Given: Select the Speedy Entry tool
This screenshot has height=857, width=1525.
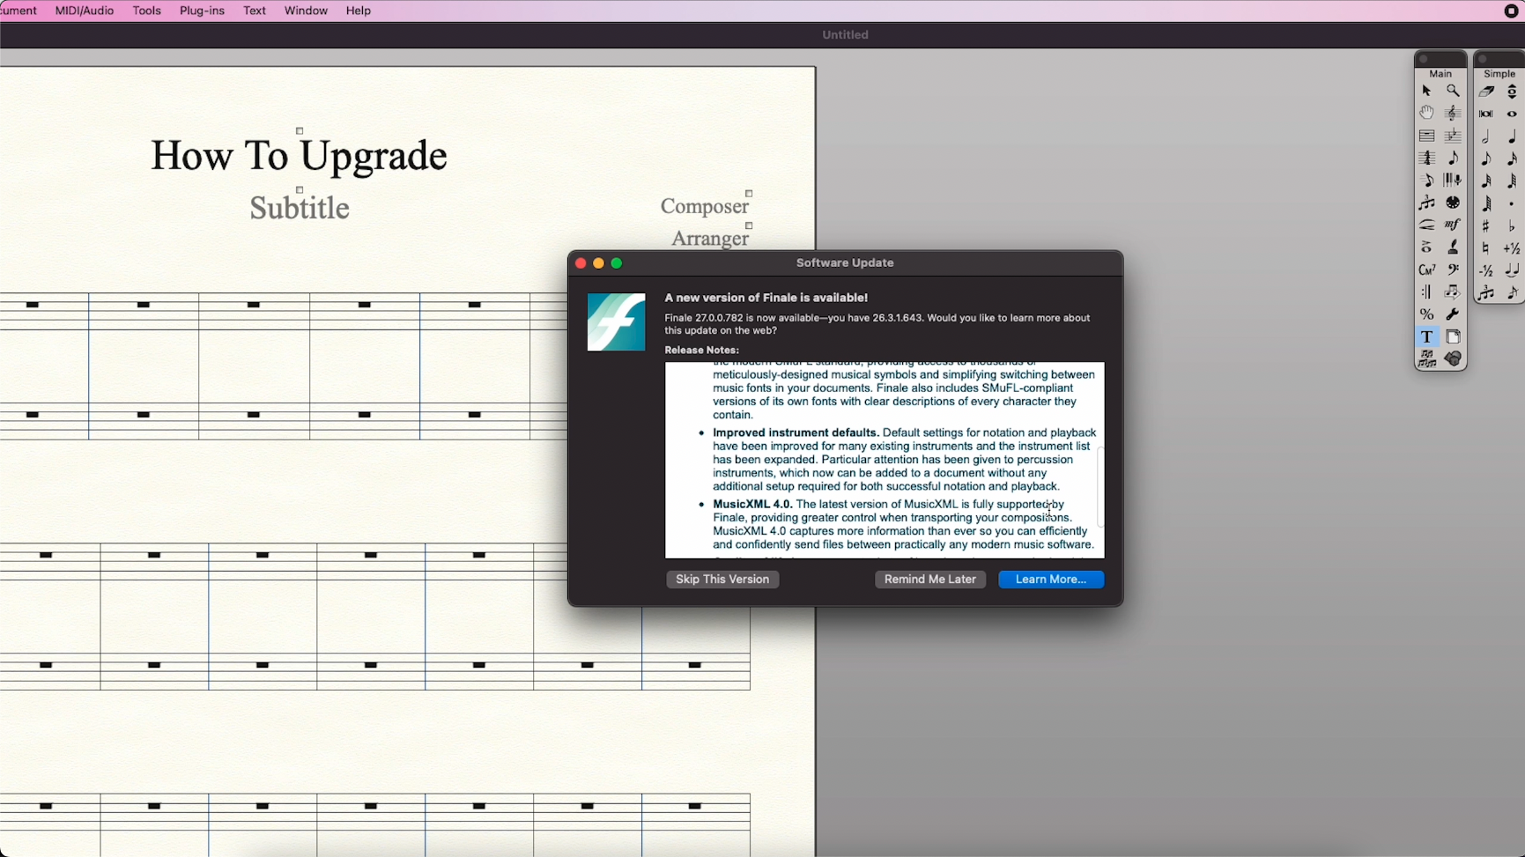Looking at the screenshot, I should (x=1426, y=181).
